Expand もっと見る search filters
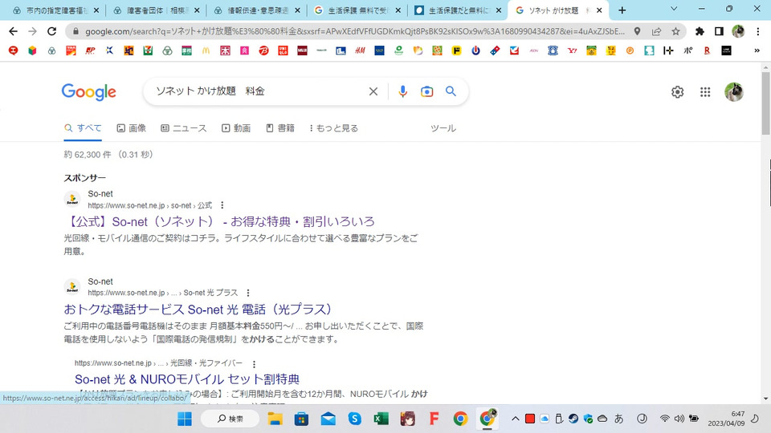 333,128
